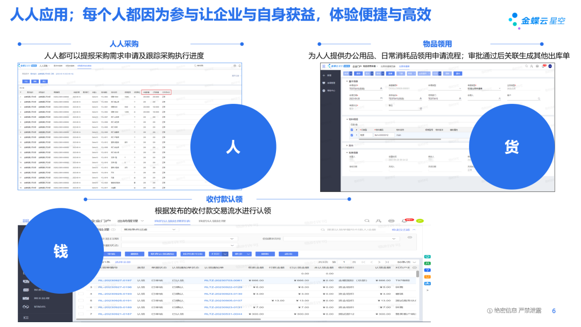Tick the checkbox for row RL-20230925-0193
581x327 pixels.
click(81, 294)
